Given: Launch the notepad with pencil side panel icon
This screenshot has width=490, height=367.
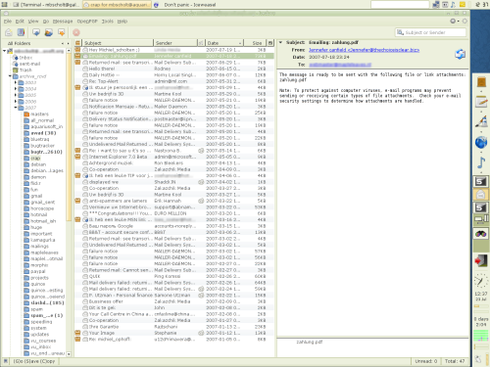Looking at the screenshot, I should point(481,102).
